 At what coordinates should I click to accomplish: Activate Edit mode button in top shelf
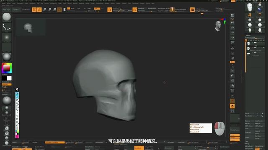click(x=34, y=10)
